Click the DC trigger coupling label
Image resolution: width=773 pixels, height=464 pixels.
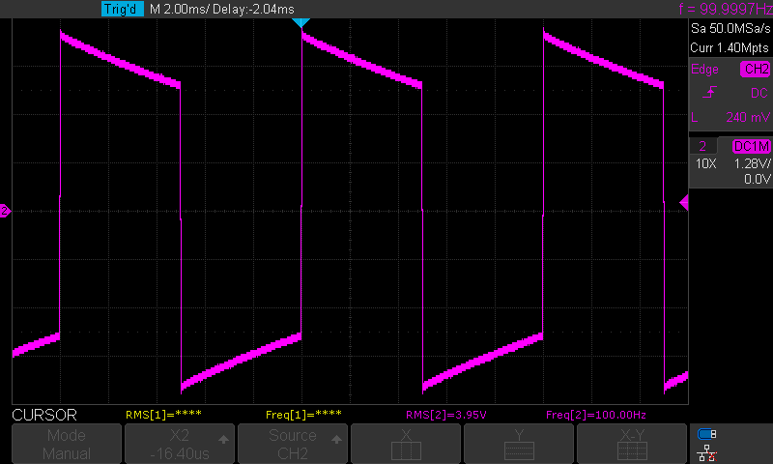pyautogui.click(x=759, y=93)
